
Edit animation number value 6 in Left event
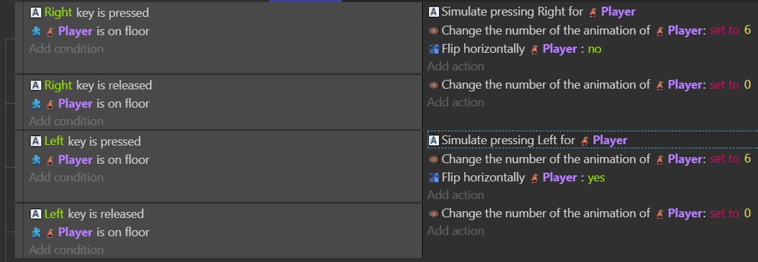coord(747,158)
